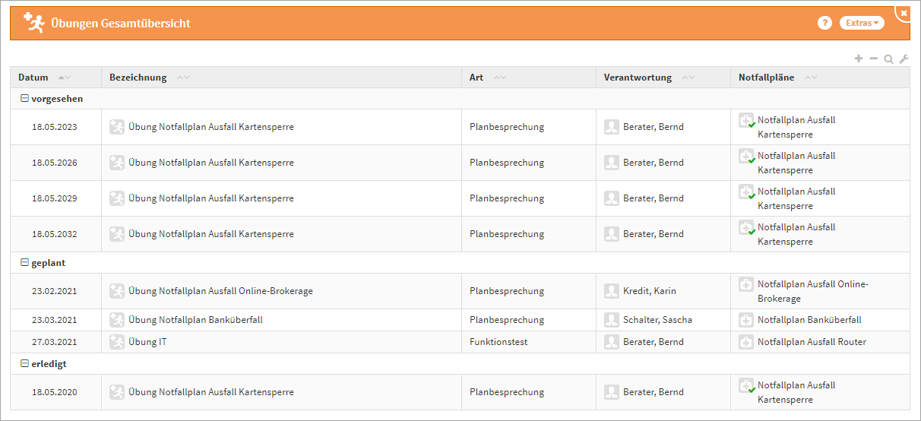Open the Extras dropdown menu

[x=862, y=23]
